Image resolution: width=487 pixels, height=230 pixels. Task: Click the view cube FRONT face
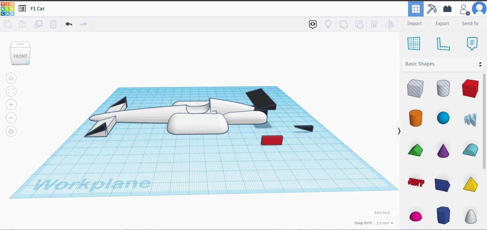tap(20, 56)
